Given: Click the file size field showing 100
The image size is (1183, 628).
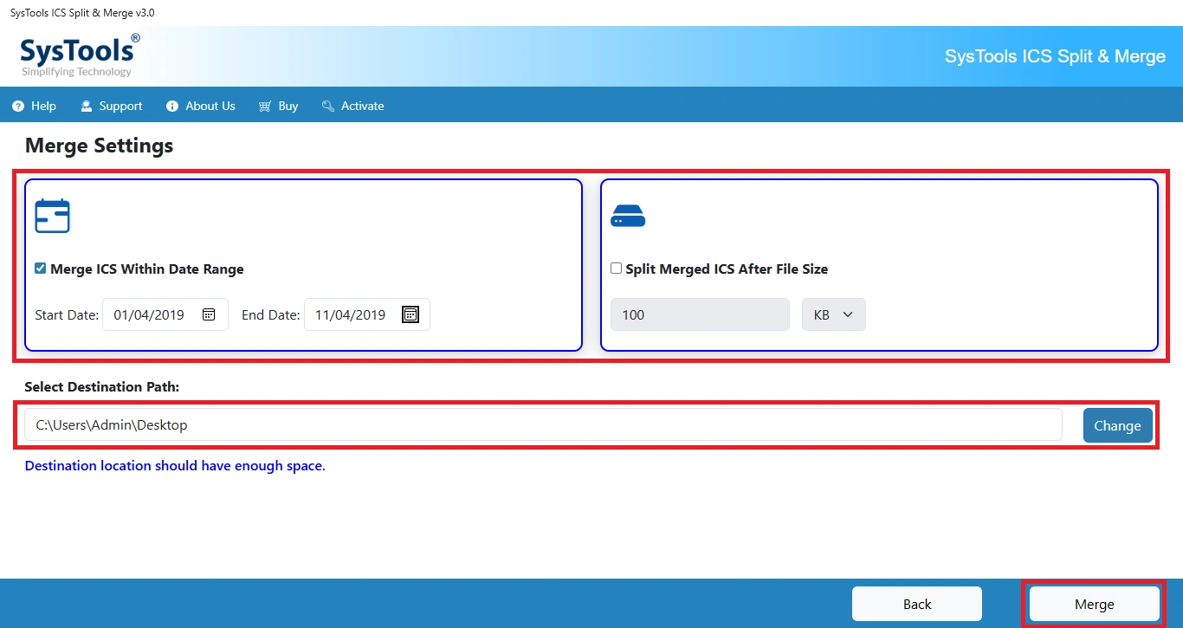Looking at the screenshot, I should click(700, 314).
